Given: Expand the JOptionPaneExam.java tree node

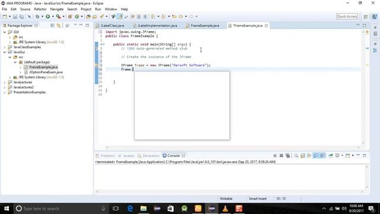Looking at the screenshot, I should 21,73.
